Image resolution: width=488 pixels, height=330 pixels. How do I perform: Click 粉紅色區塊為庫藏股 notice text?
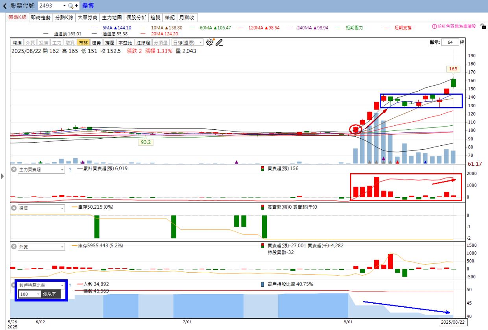457,27
